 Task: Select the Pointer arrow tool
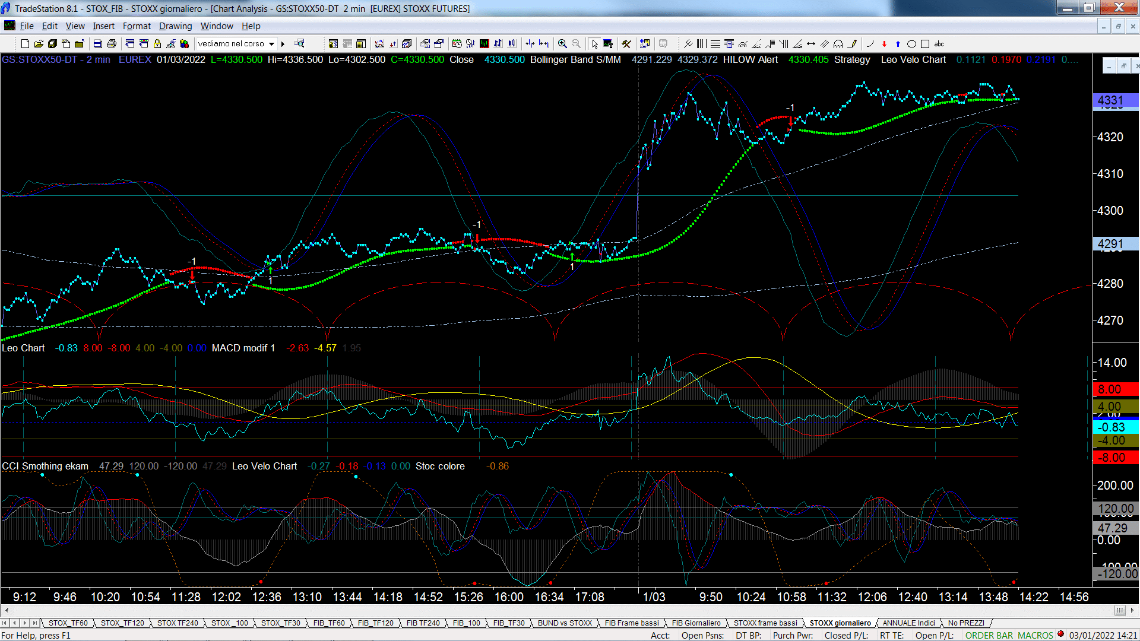(594, 44)
